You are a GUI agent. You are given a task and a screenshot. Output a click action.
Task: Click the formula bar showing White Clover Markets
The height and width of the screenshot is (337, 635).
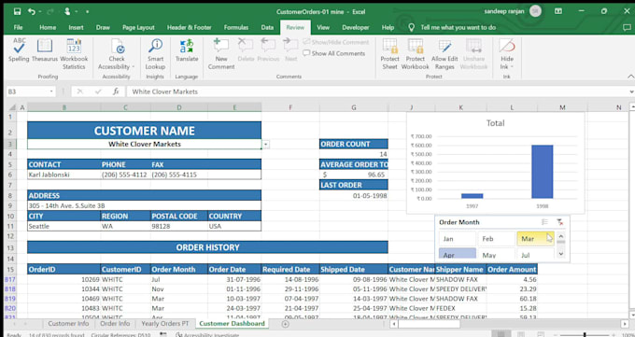[376, 91]
